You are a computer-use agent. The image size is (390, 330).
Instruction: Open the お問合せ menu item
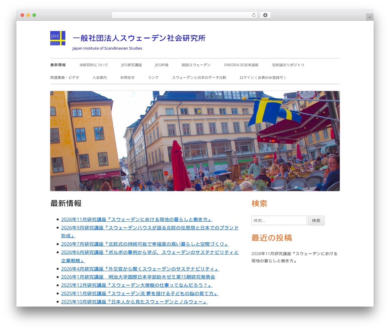tap(127, 78)
